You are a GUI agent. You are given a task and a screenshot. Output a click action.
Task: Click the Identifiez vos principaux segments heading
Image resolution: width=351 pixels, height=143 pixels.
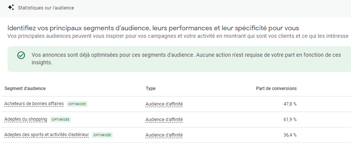153,28
